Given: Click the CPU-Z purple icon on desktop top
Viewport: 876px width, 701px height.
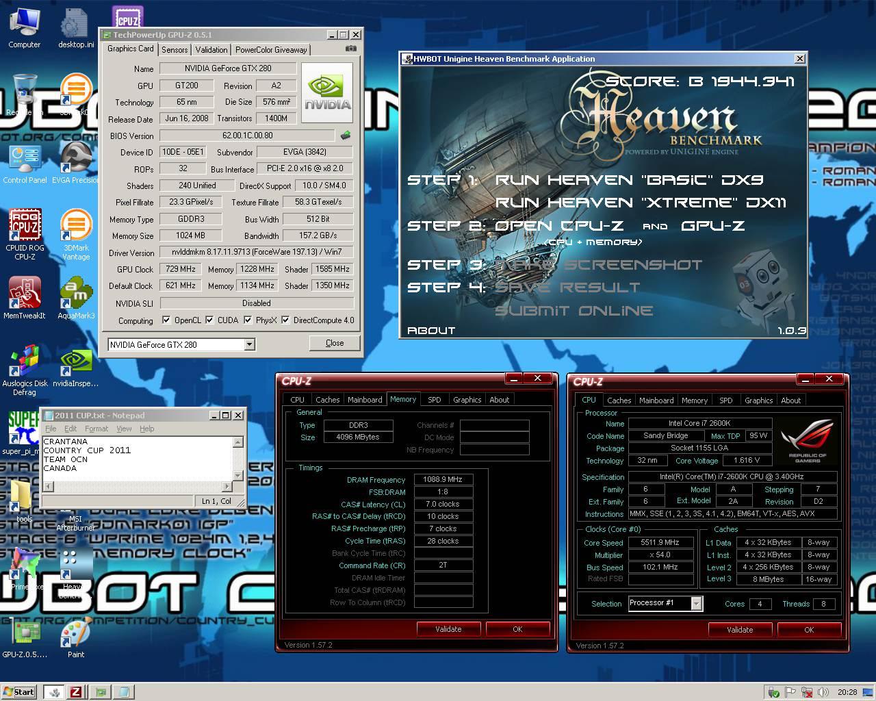Looking at the screenshot, I should [127, 16].
